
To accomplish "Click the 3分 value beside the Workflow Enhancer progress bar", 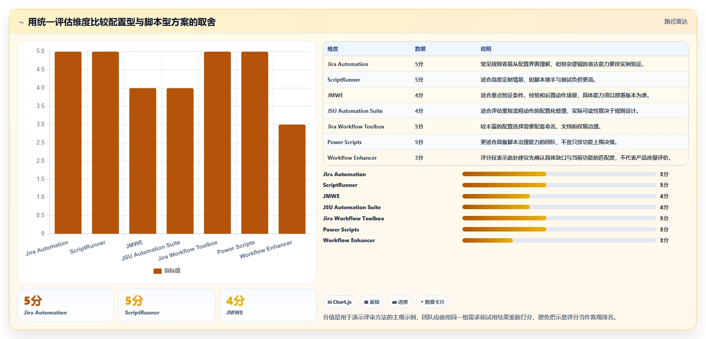I will click(664, 240).
